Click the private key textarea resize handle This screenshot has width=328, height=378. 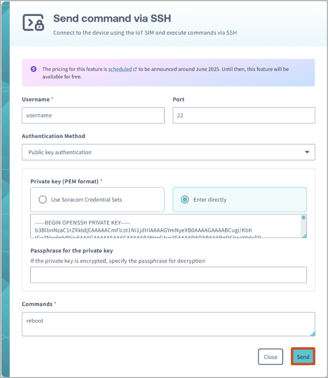[x=303, y=235]
